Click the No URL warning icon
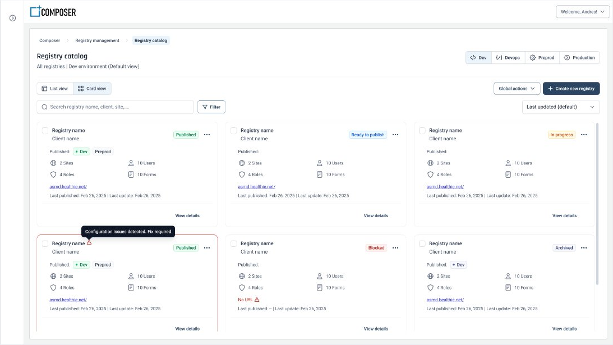 click(x=257, y=300)
